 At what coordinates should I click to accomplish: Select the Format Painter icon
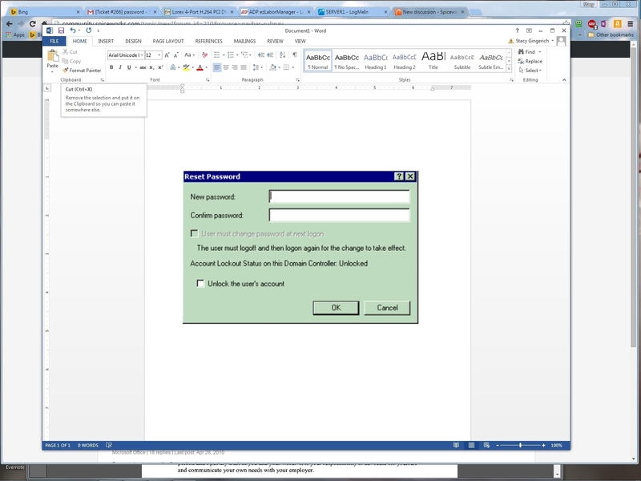66,69
